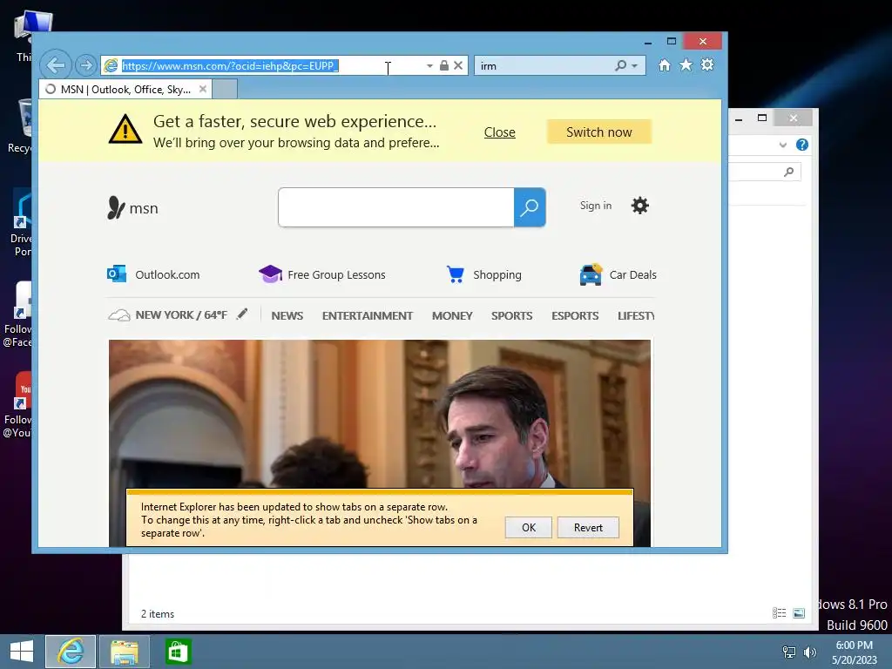The width and height of the screenshot is (892, 669).
Task: Click the 6:00 PM clock in the taskbar
Action: pyautogui.click(x=854, y=645)
